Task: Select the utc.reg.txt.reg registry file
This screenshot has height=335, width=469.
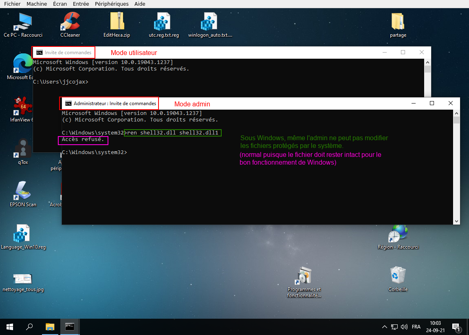Action: [164, 22]
